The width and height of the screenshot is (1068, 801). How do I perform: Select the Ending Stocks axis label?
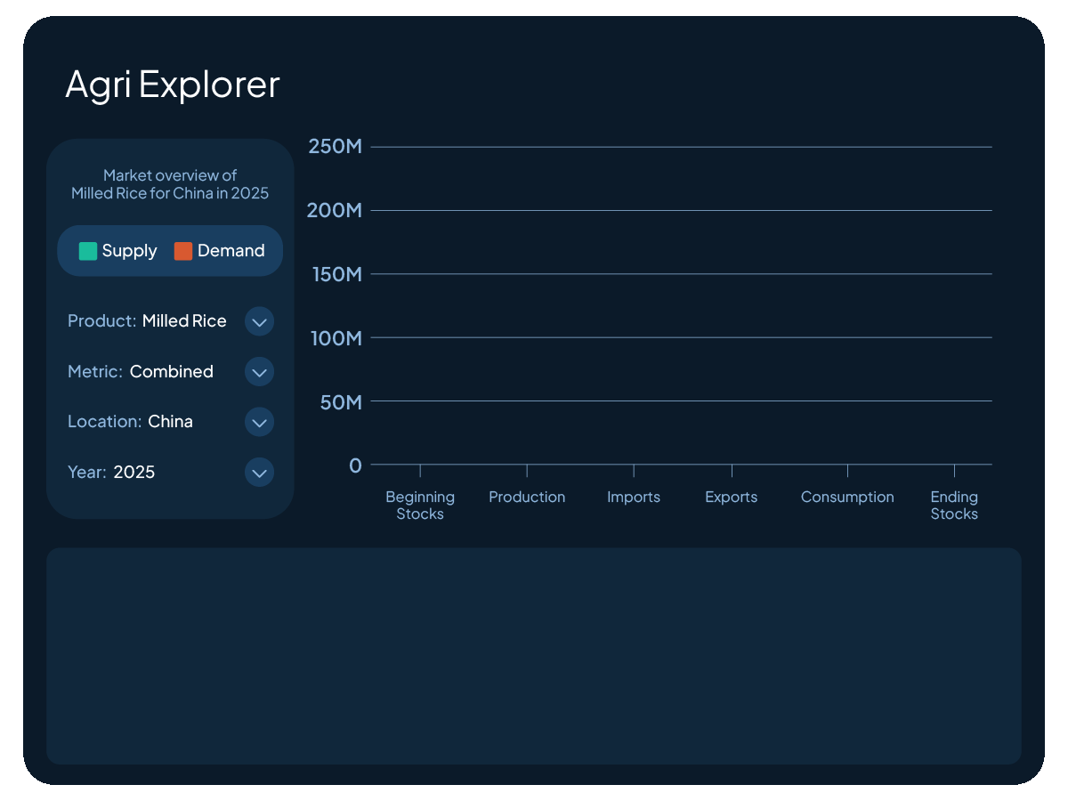pos(954,506)
